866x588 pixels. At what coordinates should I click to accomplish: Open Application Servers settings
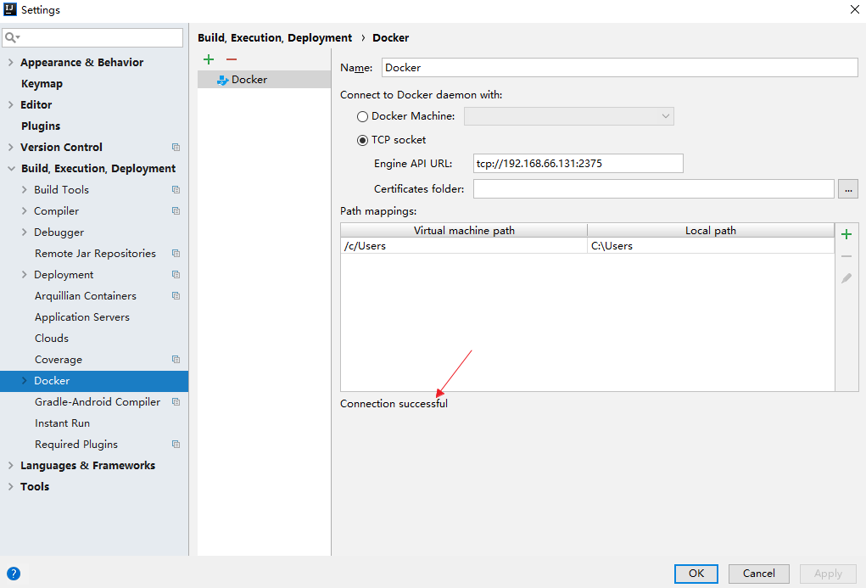coord(81,316)
